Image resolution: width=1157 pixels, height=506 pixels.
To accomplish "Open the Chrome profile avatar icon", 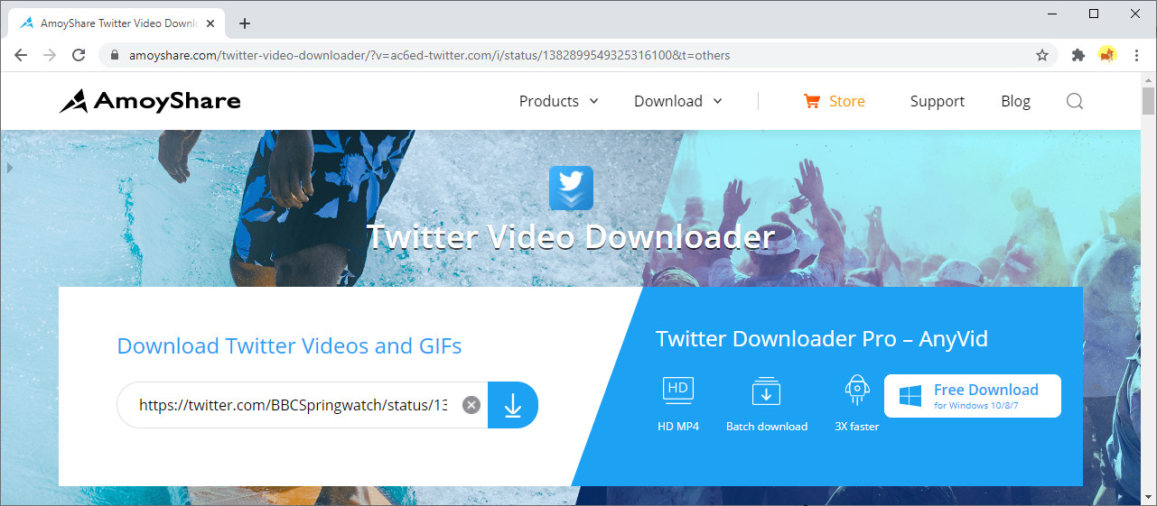I will (x=1106, y=55).
